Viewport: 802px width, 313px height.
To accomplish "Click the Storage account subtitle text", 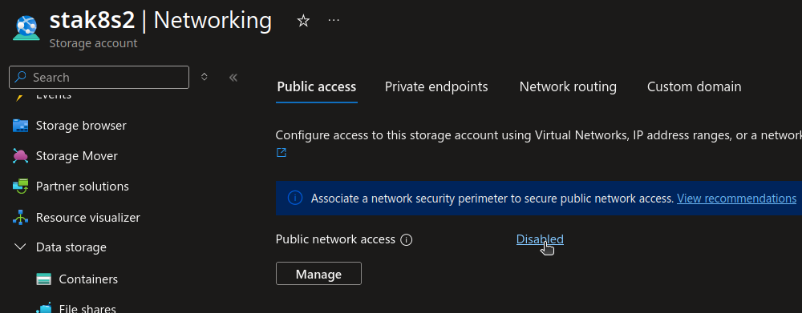I will (93, 43).
